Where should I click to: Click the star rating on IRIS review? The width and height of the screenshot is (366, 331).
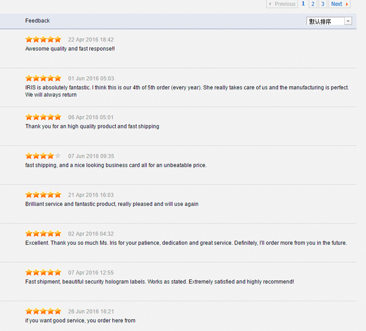coord(43,78)
